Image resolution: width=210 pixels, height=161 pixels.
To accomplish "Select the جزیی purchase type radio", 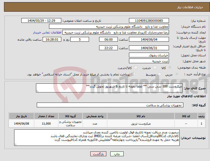I will point(177,74).
